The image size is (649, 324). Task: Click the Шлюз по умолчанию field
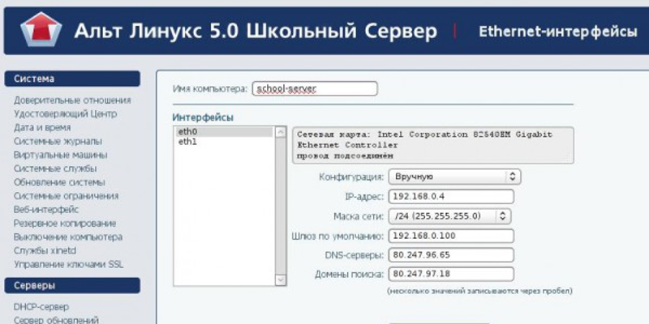tap(451, 236)
